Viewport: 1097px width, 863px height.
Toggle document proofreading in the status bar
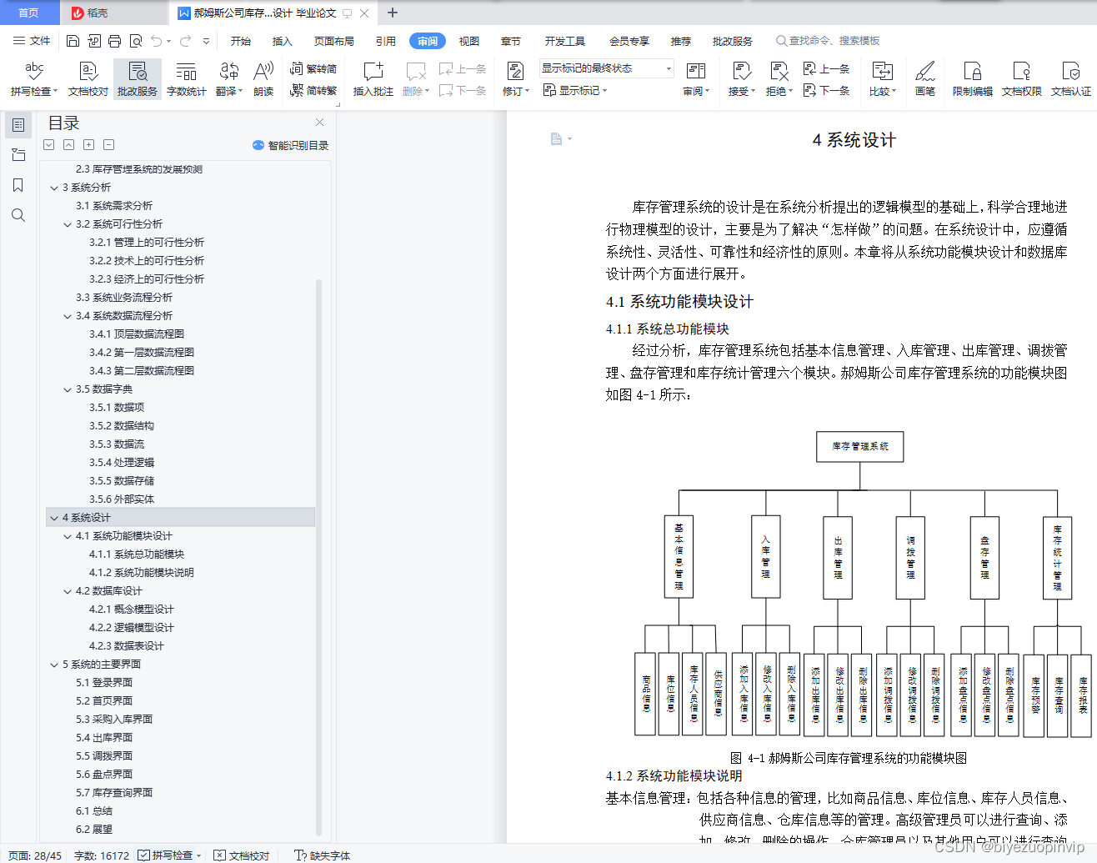[241, 855]
